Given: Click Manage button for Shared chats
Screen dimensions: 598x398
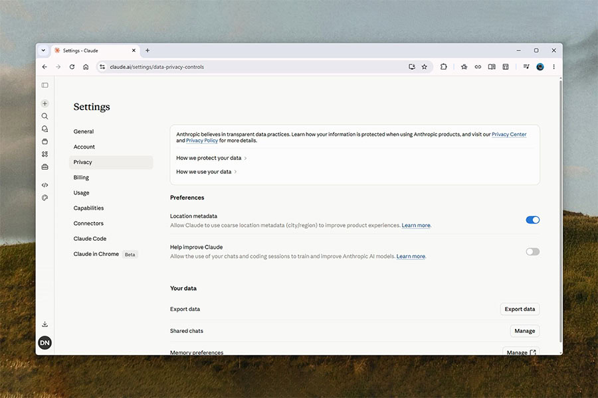Looking at the screenshot, I should coord(524,331).
